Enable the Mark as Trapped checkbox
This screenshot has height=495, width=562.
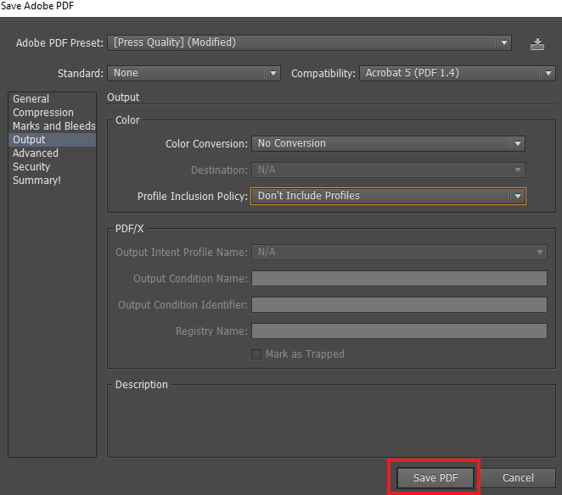coord(256,354)
